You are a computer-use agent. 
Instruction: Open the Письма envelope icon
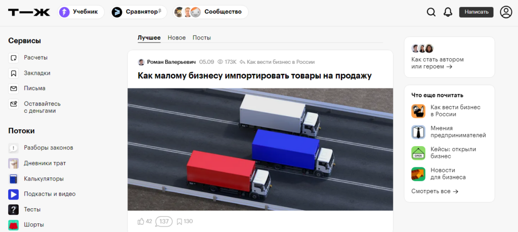[x=14, y=88]
